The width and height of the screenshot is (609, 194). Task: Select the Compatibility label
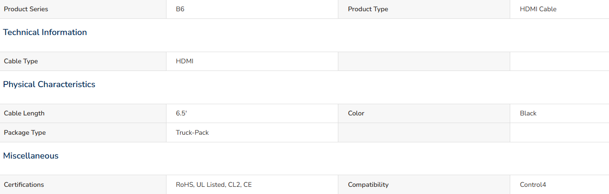368,185
